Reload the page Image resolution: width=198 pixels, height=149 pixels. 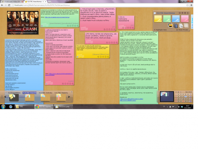[9, 5]
